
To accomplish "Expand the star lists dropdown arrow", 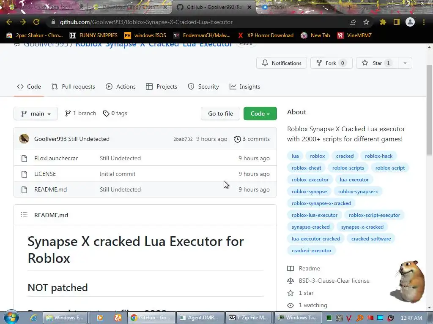I will pyautogui.click(x=405, y=63).
